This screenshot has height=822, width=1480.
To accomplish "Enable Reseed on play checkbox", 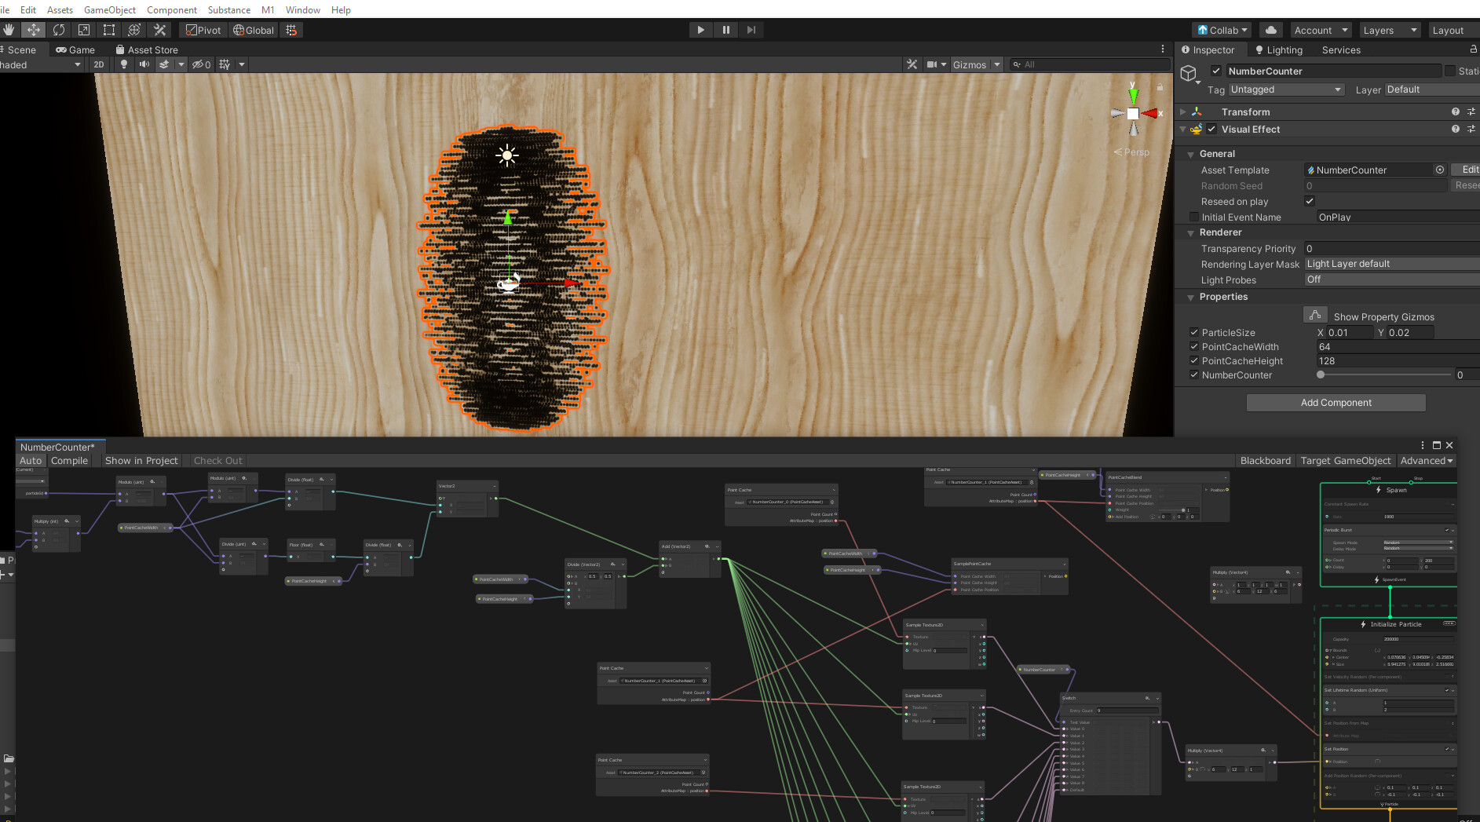I will coord(1309,201).
